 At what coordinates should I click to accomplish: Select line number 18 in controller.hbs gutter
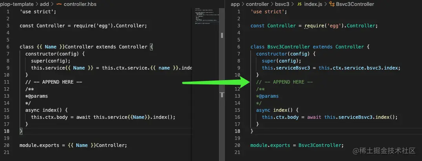(7, 131)
